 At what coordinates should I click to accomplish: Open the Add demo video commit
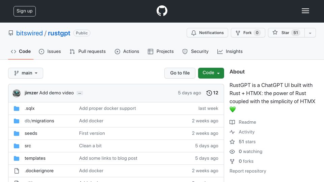pyautogui.click(x=56, y=93)
